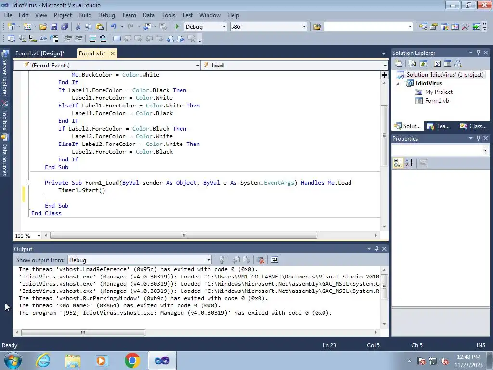
Task: Toggle a bookmark with the bookmark icon
Action: click(117, 39)
